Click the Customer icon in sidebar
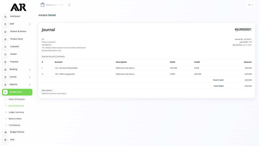Viewport: 259px width, 146px height. pos(5,47)
